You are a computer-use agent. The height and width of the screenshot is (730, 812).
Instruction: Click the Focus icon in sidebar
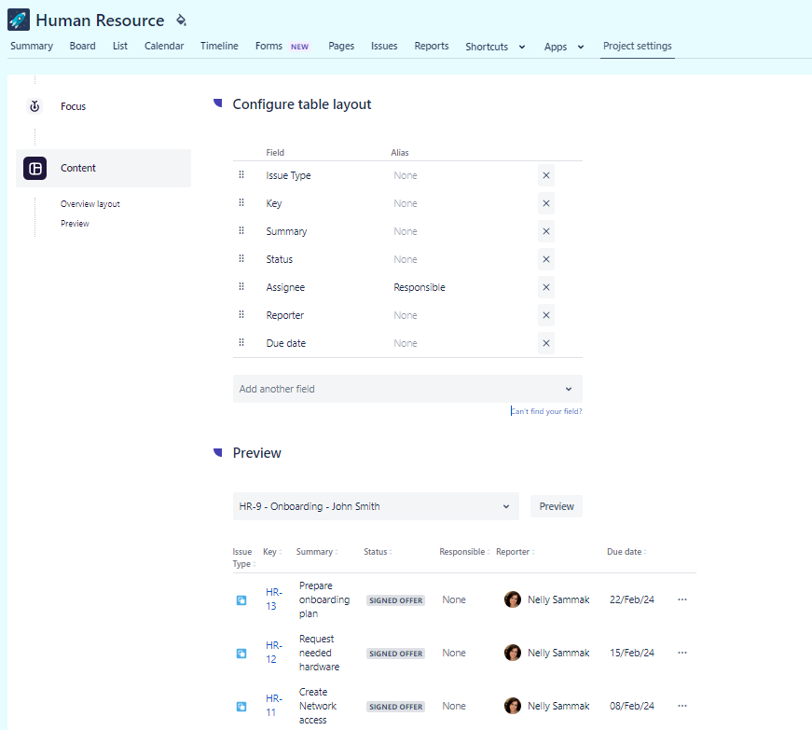click(34, 106)
